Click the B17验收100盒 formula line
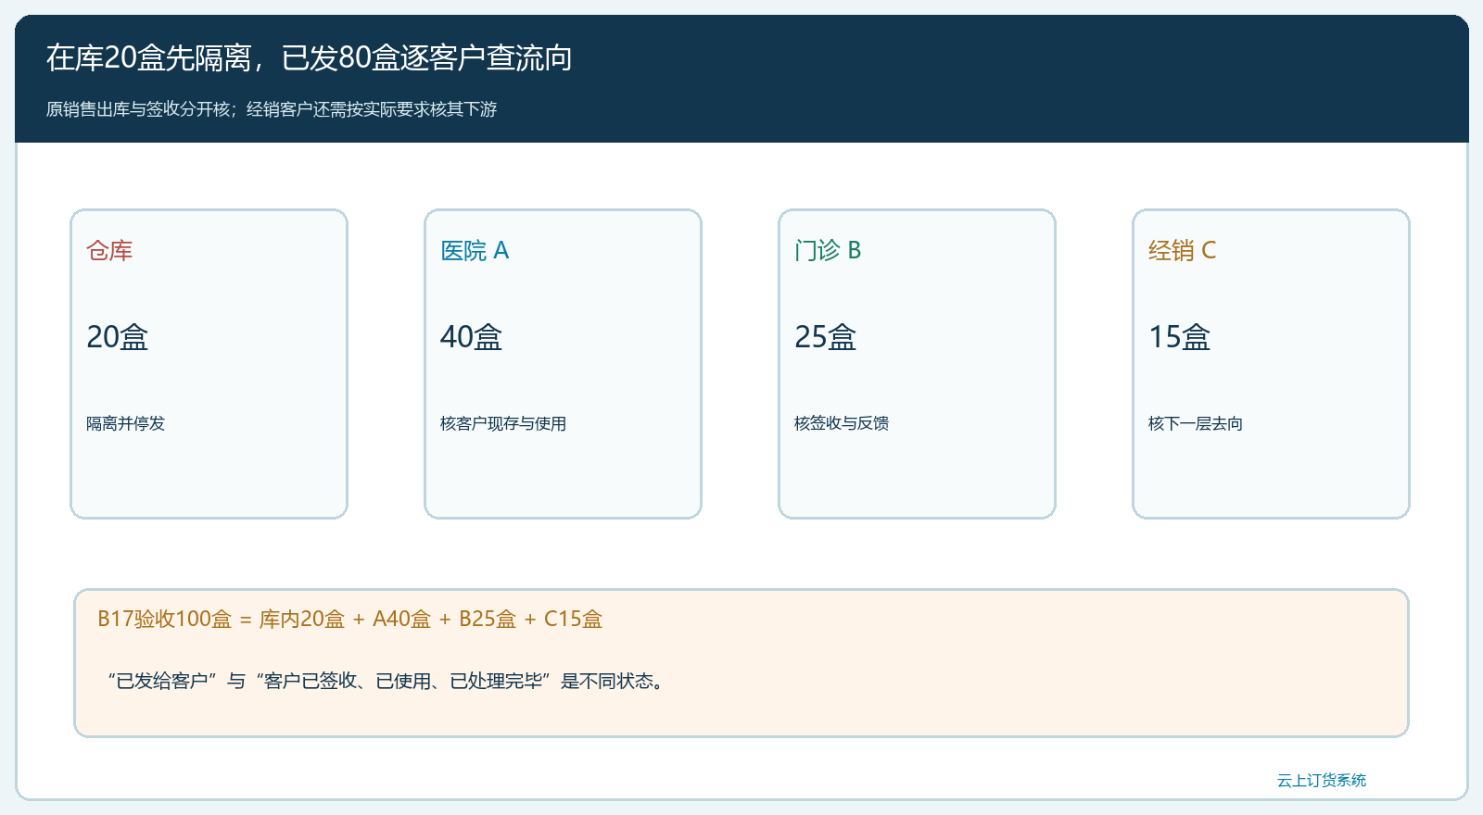The image size is (1483, 815). coord(350,619)
